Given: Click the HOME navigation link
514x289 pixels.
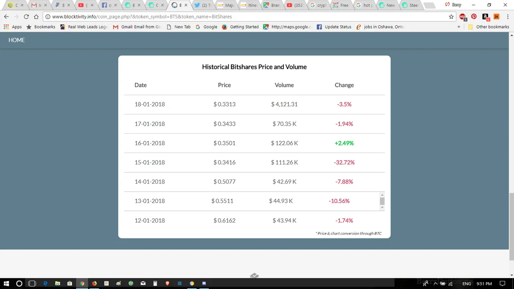Looking at the screenshot, I should coord(16,40).
